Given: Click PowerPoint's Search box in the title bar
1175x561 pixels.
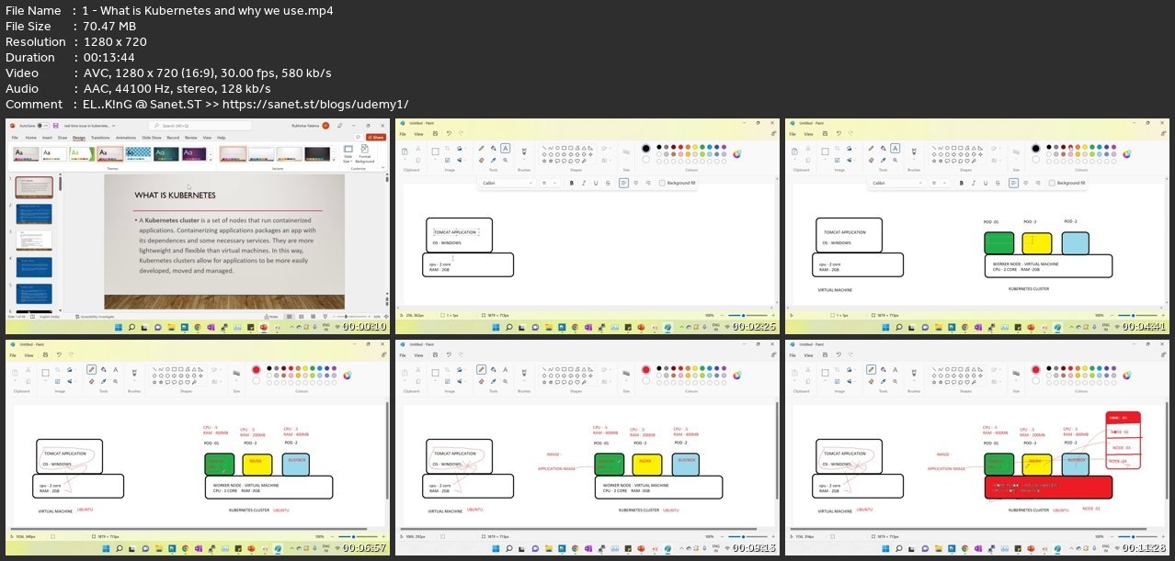Looking at the screenshot, I should click(x=200, y=126).
